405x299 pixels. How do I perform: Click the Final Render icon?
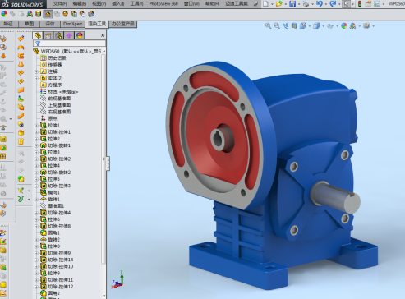pos(65,14)
